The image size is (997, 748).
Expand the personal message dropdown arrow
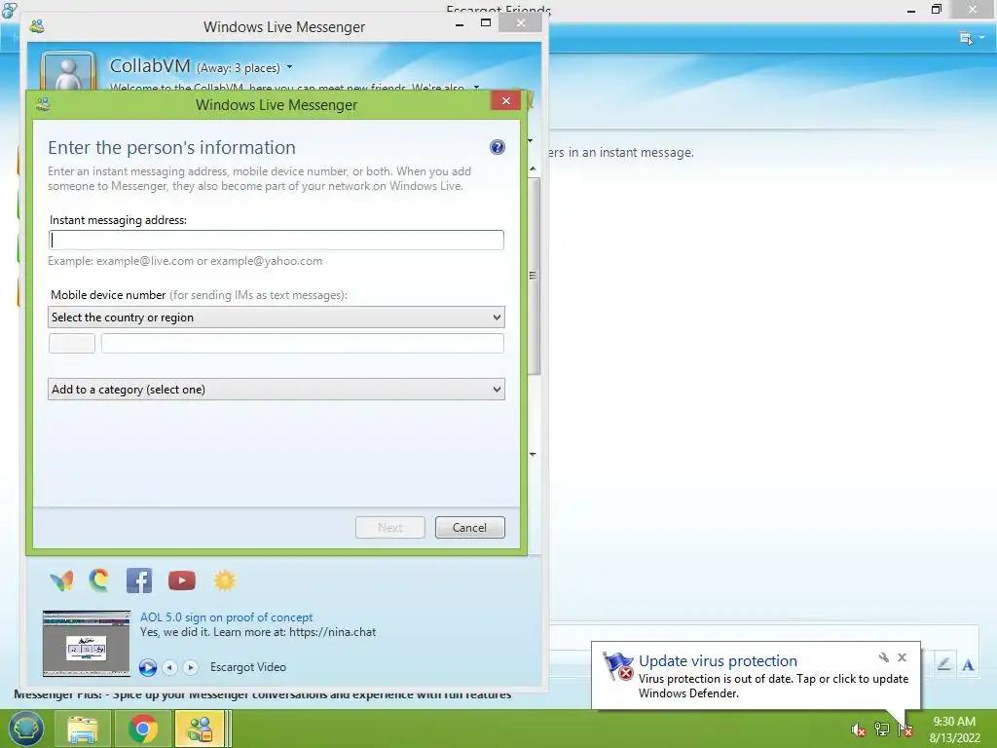476,87
